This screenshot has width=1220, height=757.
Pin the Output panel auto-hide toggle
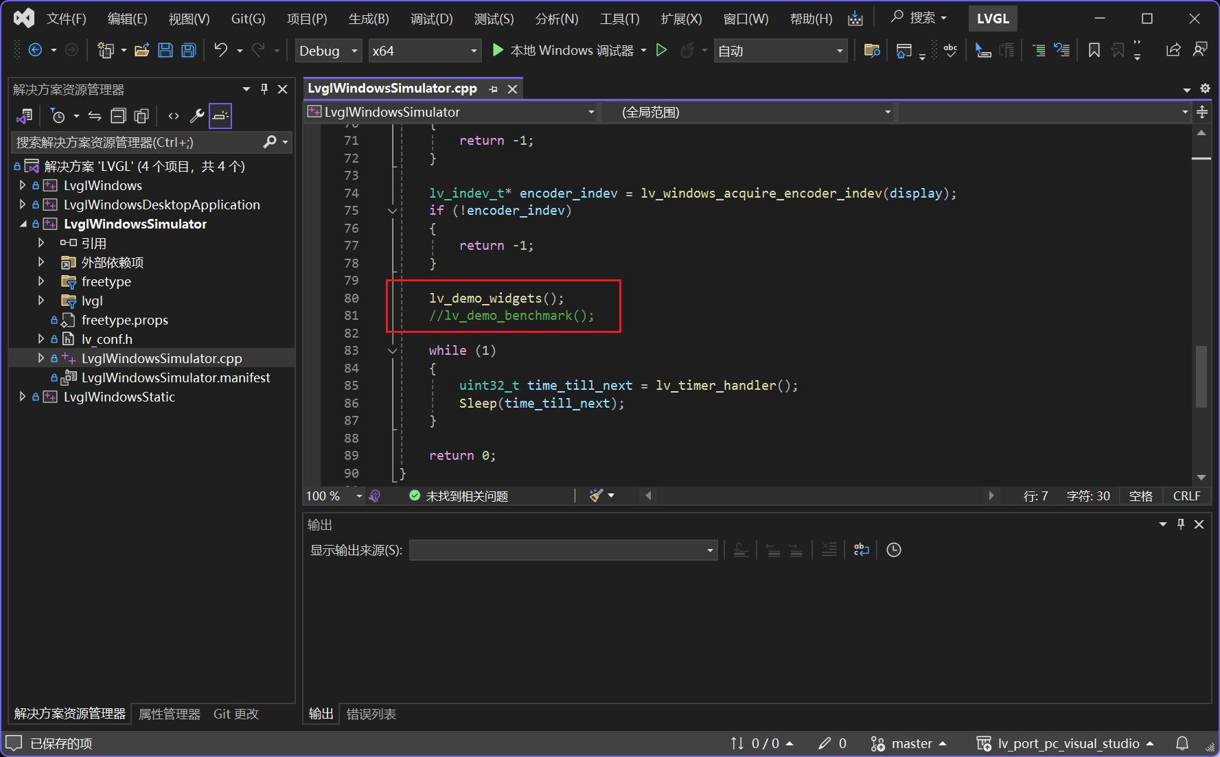coord(1180,524)
